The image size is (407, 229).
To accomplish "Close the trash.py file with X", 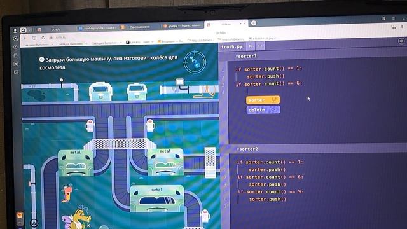I will point(250,46).
